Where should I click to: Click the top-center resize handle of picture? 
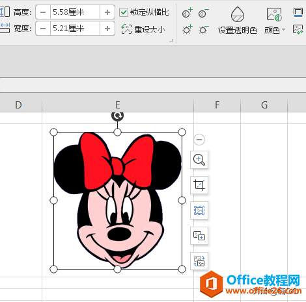[x=117, y=132]
